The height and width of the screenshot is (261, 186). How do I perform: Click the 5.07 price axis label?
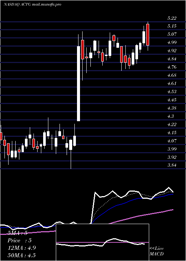172,34
